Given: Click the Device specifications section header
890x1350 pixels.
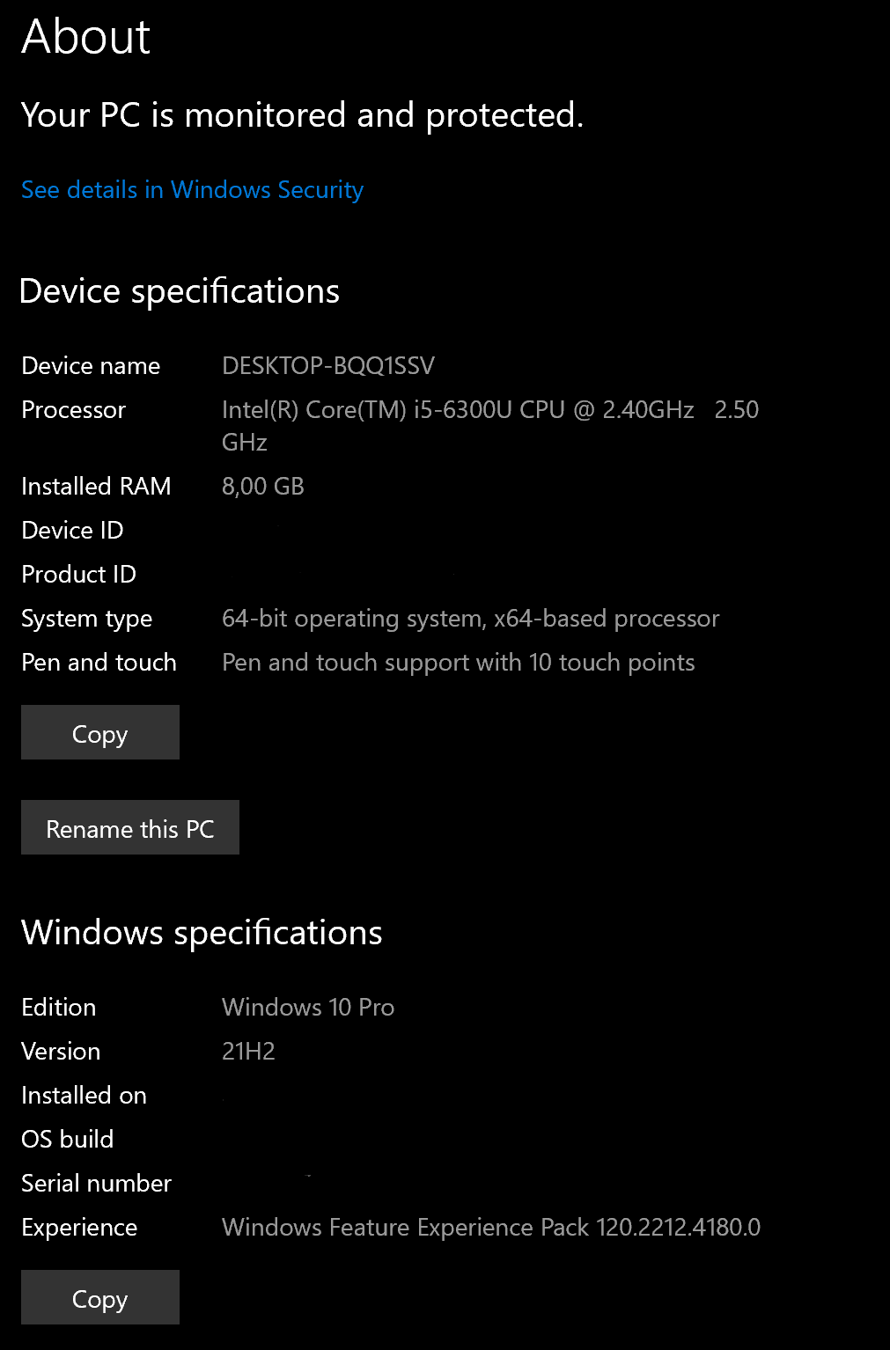Looking at the screenshot, I should (x=180, y=290).
